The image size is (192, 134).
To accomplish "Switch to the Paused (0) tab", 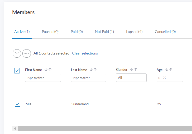I will 50,32.
